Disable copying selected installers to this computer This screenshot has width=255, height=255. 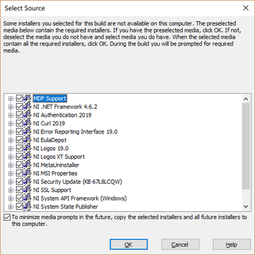point(7,217)
